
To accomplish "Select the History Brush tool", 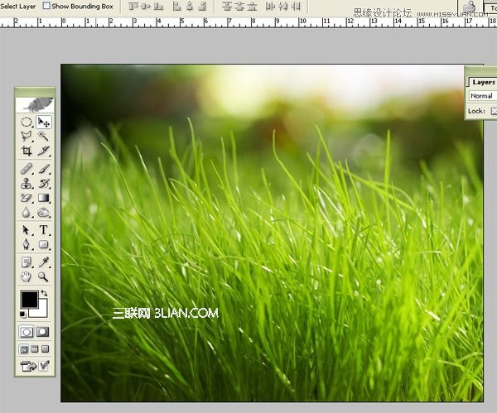I will 44,184.
